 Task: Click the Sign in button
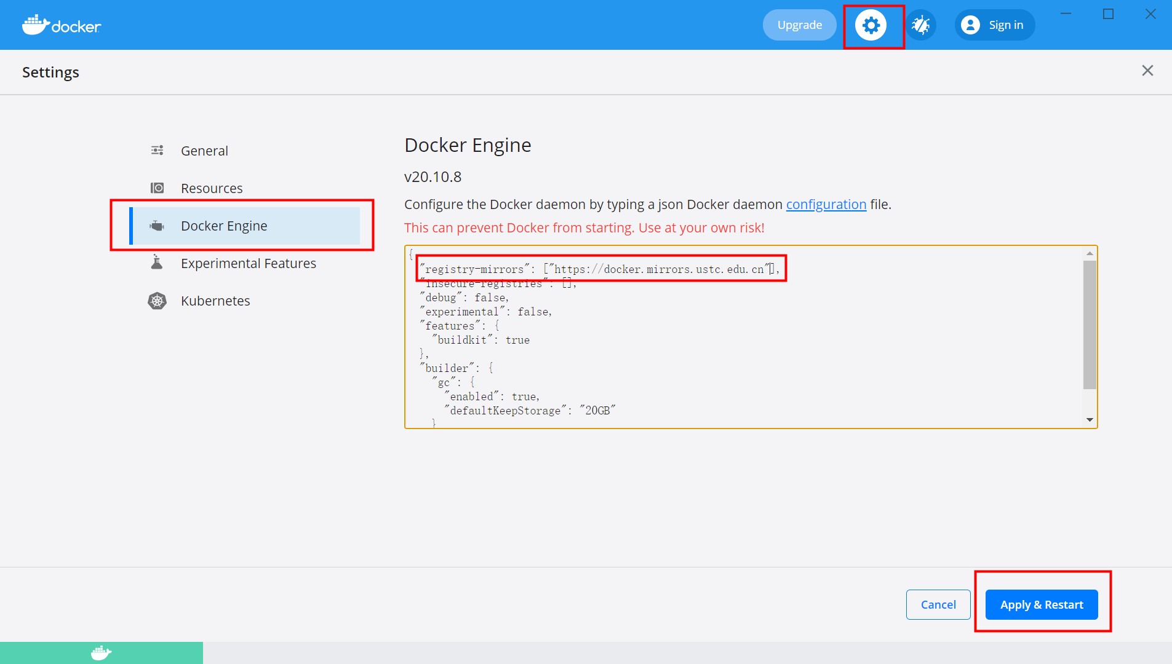pos(995,25)
